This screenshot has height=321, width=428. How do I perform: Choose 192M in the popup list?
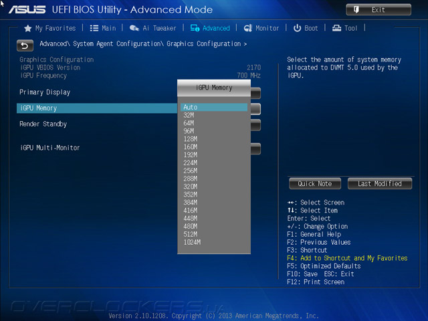[x=190, y=154]
